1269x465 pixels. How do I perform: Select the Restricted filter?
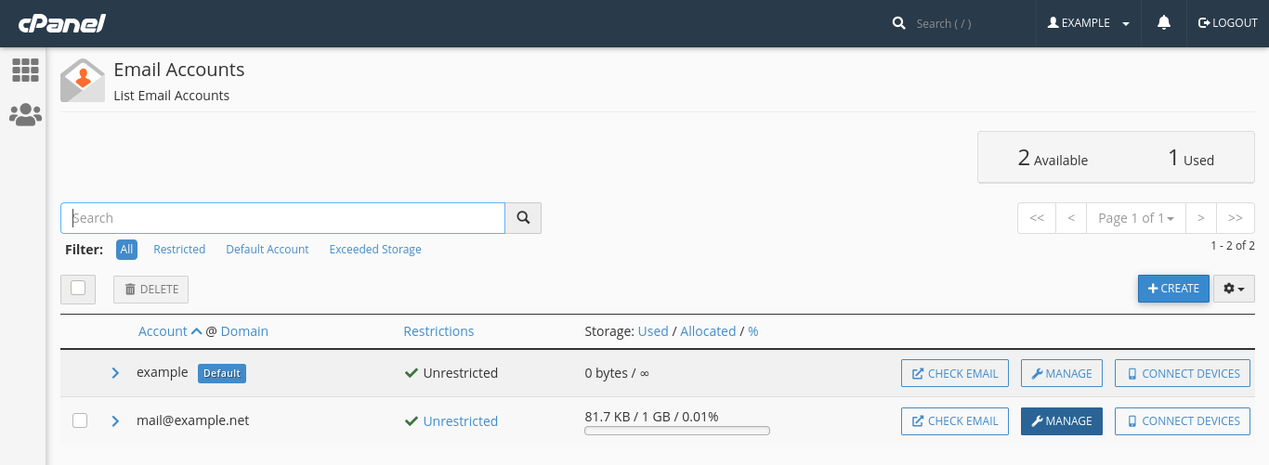pyautogui.click(x=179, y=250)
